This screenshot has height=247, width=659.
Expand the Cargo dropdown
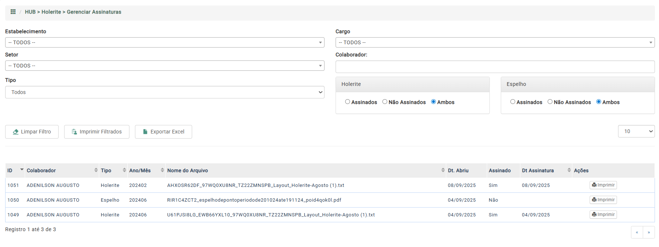(x=495, y=42)
